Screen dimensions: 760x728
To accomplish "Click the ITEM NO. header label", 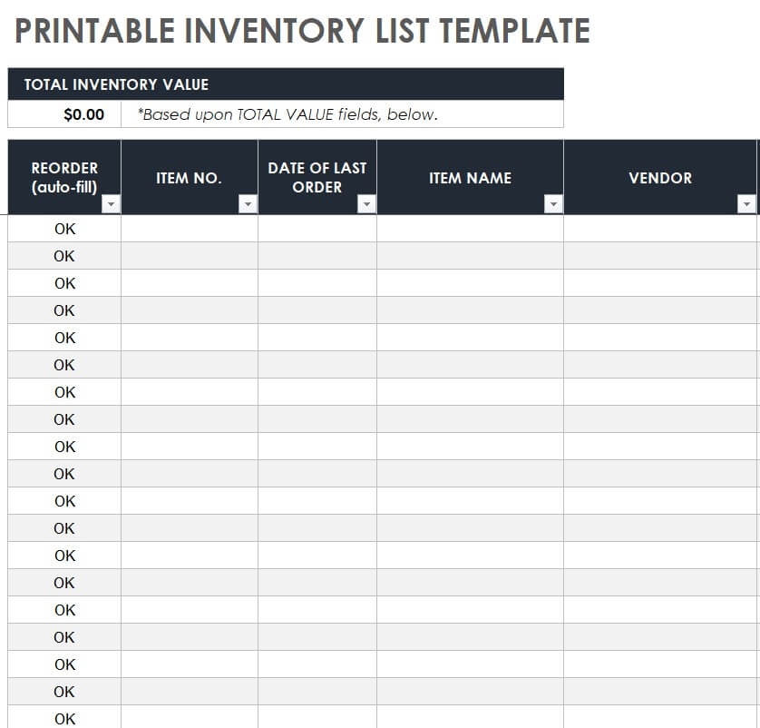I will coord(189,178).
